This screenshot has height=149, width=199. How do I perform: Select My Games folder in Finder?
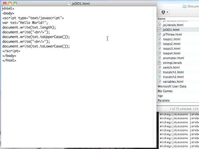pos(165,91)
